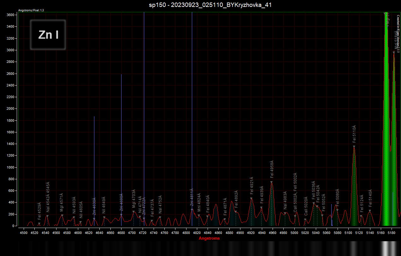Image resolution: width=401 pixels, height=256 pixels.
Task: Click the triangle marker atop the FeI 4921Å peak
Action: pyautogui.click(x=251, y=198)
